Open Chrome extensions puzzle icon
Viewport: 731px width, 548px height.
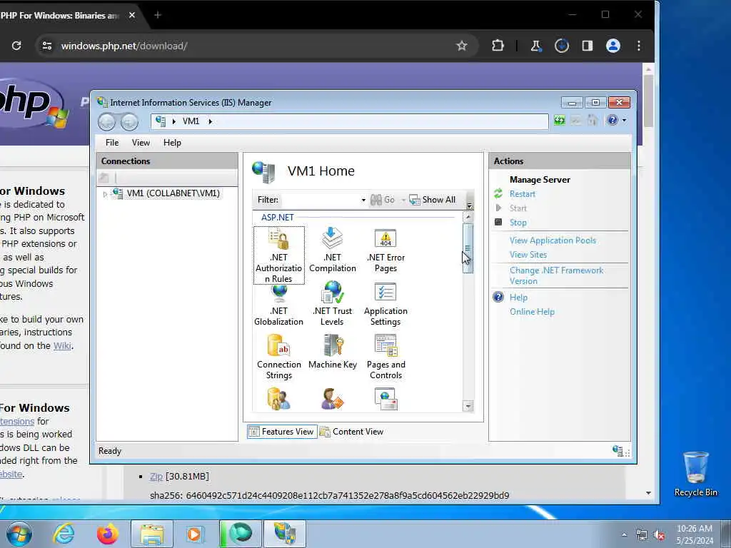coord(498,46)
